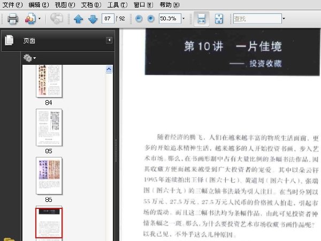321x241 pixels.
Task: Select page 86 thumbnail
Action: click(x=49, y=176)
